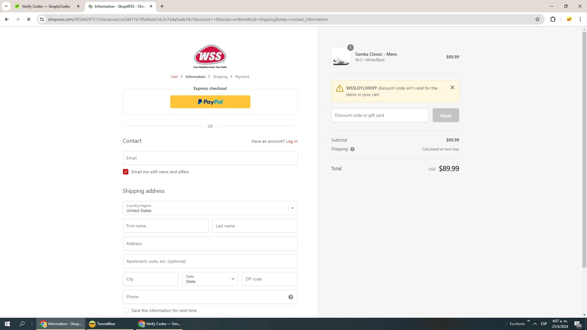The image size is (587, 330).
Task: Open the taskbar clock and date
Action: click(x=560, y=324)
